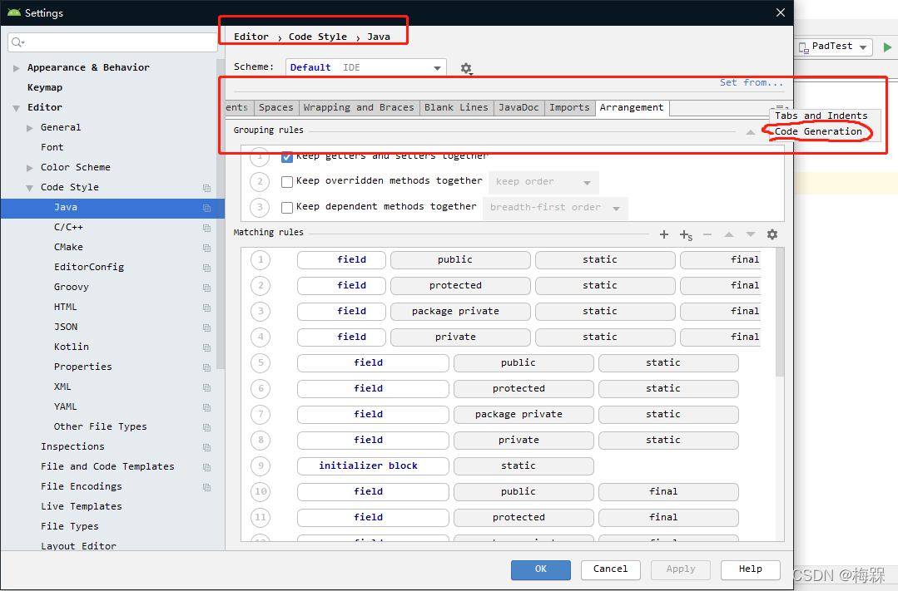Expand the General tree node

coord(30,128)
